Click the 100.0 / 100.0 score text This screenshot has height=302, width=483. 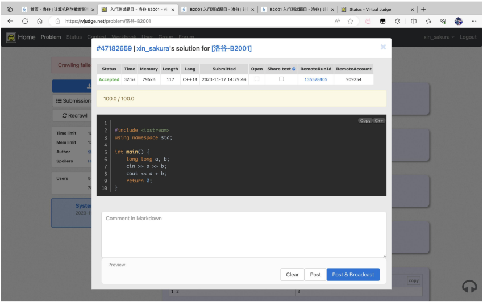[x=119, y=99]
